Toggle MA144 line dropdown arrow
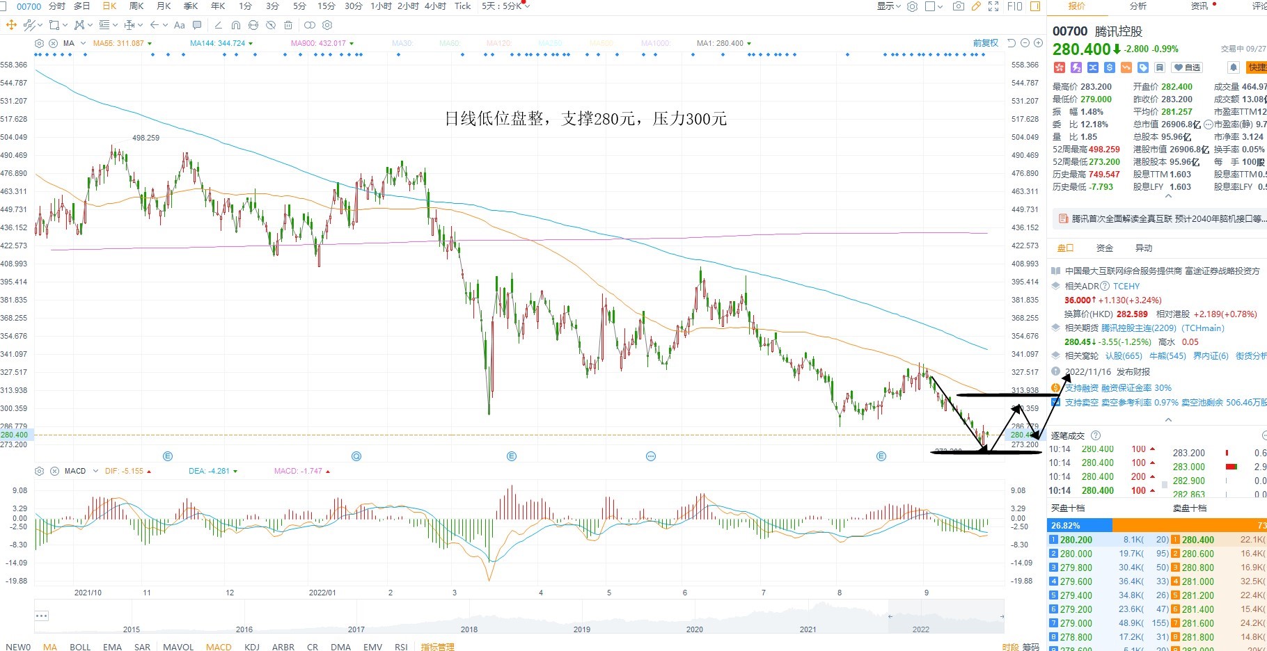Screen dimensions: 1267x651 tap(251, 43)
